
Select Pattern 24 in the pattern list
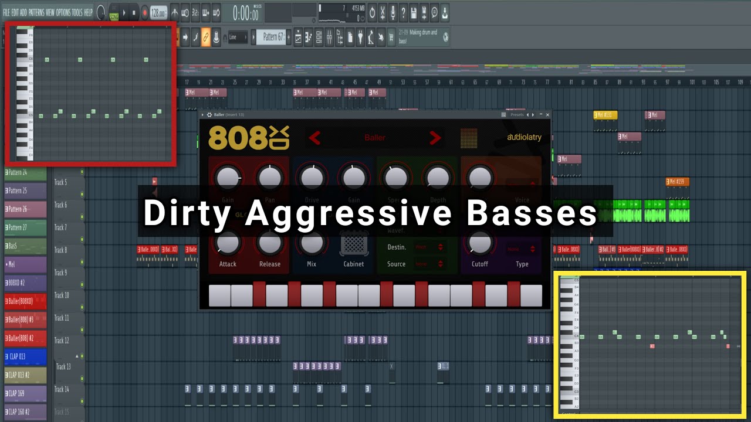pyautogui.click(x=25, y=173)
